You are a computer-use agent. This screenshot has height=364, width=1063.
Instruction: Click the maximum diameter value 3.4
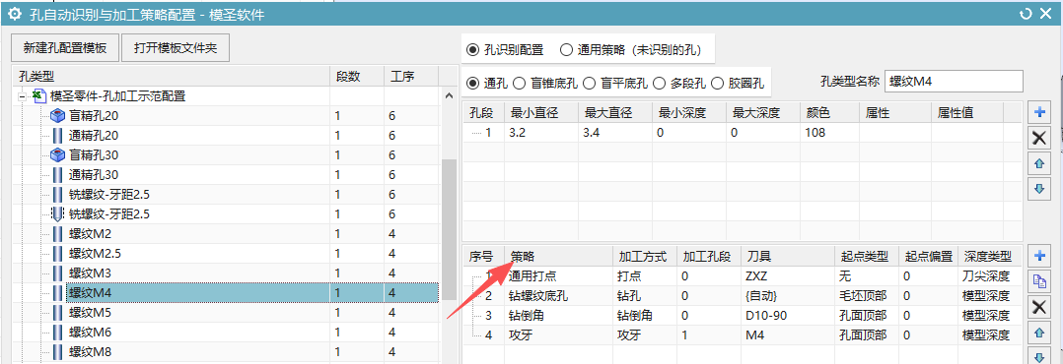[615, 133]
